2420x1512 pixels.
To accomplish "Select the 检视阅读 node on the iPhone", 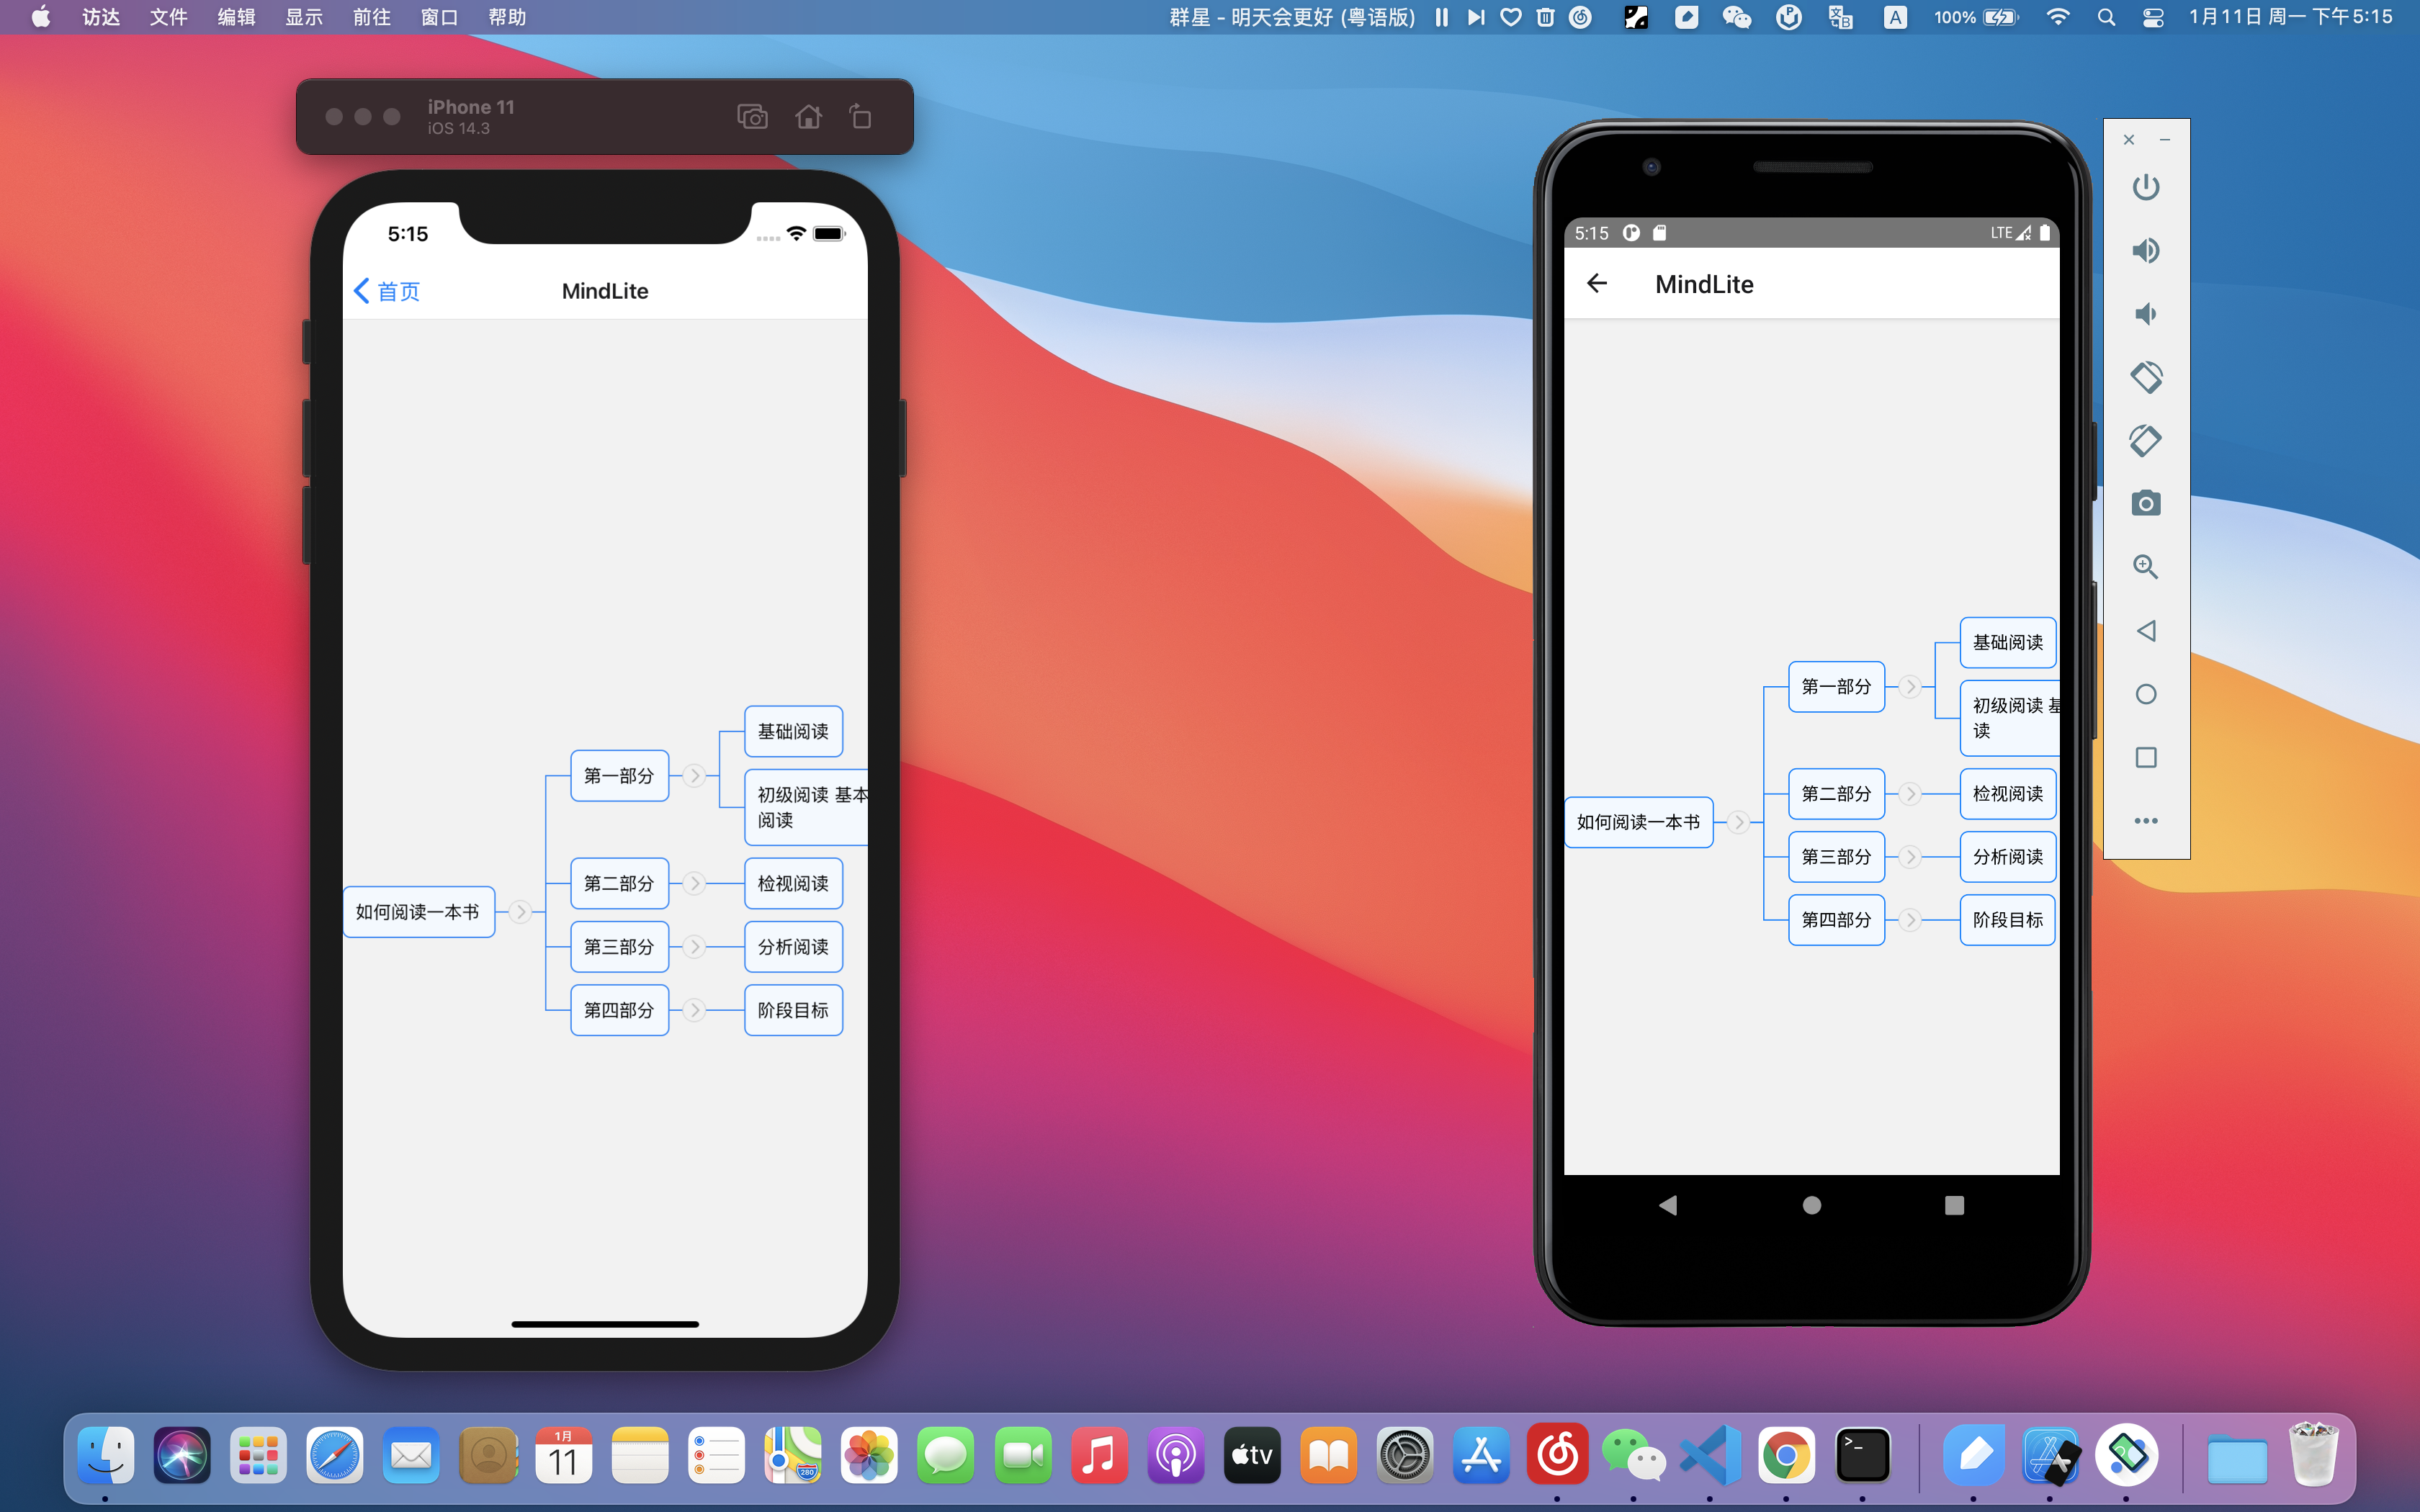I will click(x=793, y=883).
